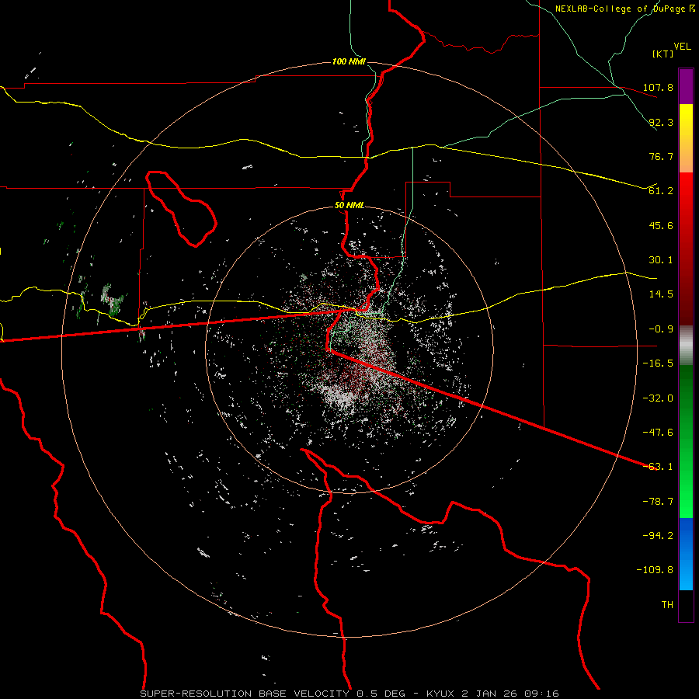Click the 50 NMI range ring label
Image resolution: width=699 pixels, height=699 pixels.
[x=349, y=206]
